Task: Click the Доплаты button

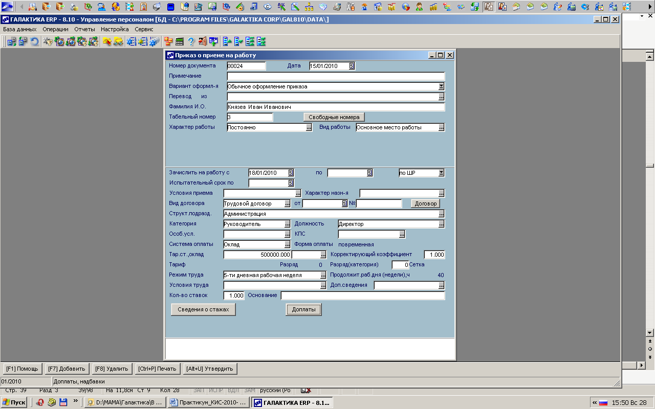Action: pos(303,309)
